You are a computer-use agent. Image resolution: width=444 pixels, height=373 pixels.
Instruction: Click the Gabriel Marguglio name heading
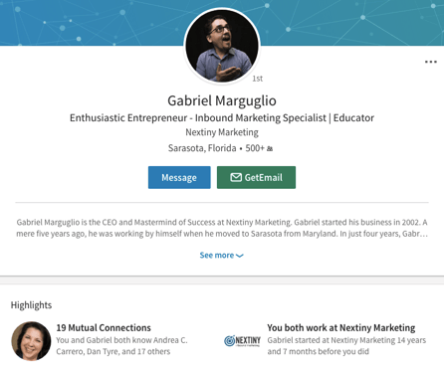coord(222,100)
